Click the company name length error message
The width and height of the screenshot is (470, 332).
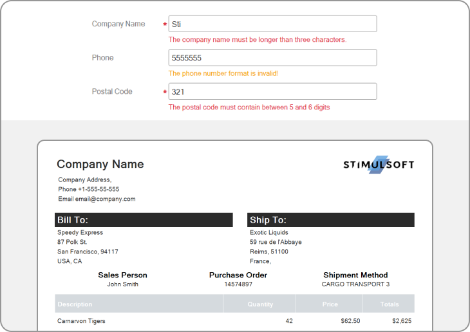pyautogui.click(x=257, y=40)
